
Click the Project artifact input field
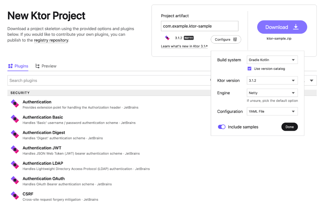click(x=200, y=26)
